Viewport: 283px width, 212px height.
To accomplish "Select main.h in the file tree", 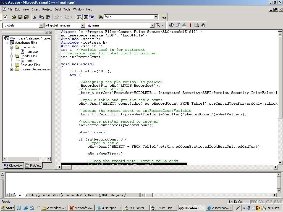I will 30,60.
